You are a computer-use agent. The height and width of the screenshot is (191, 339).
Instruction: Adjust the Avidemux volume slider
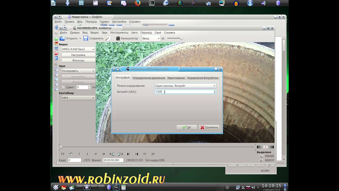175,38
